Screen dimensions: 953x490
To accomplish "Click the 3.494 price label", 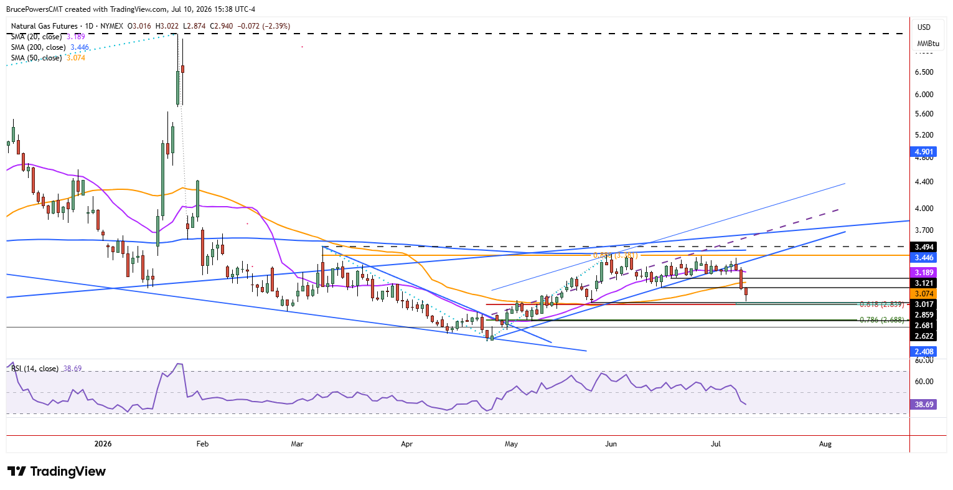I will 923,247.
